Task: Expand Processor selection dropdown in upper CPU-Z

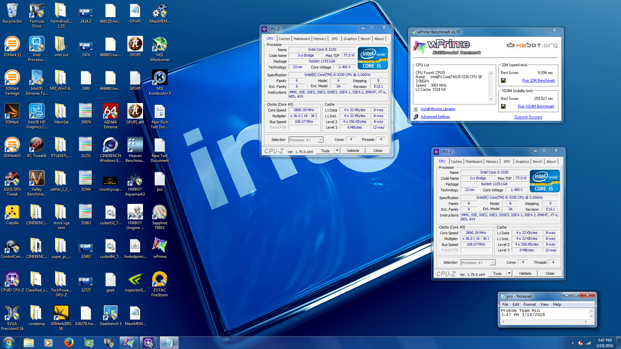Action: (x=321, y=140)
